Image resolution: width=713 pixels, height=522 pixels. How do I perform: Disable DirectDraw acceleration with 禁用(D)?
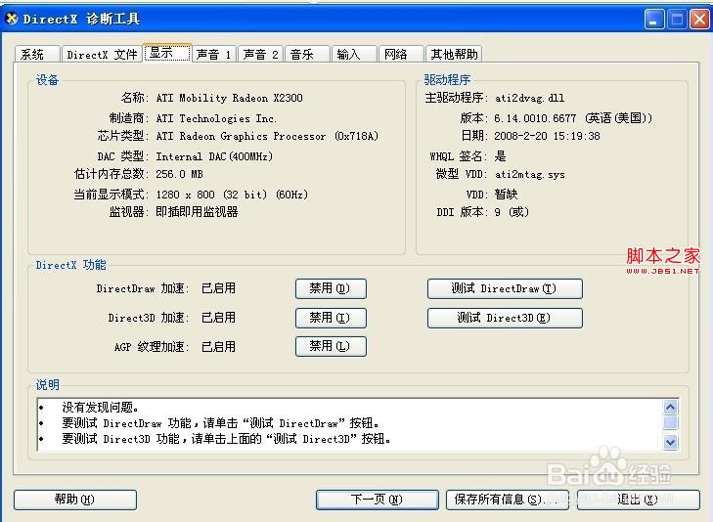tap(331, 288)
